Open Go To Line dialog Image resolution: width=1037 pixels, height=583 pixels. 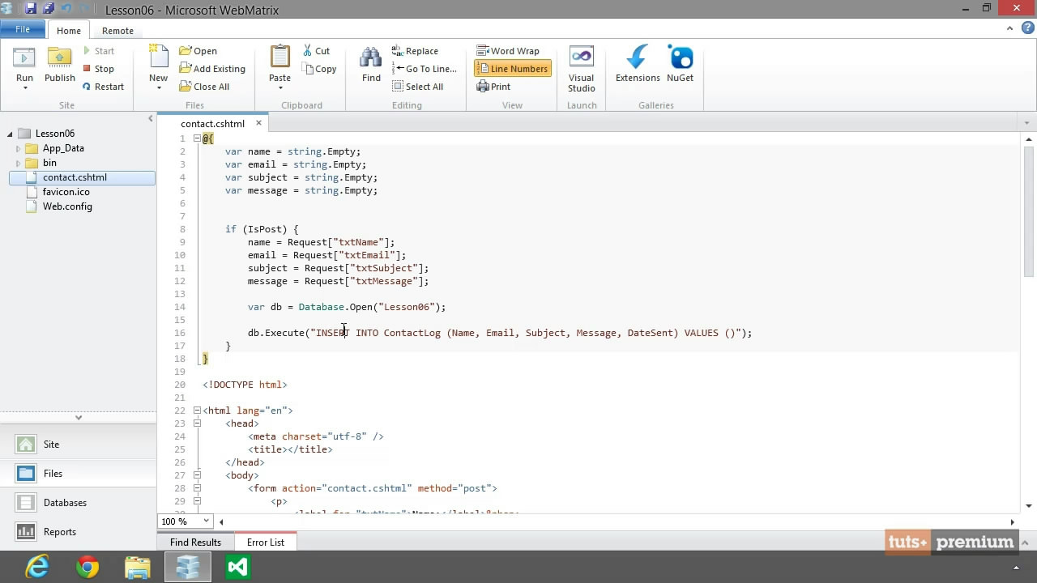(x=425, y=69)
